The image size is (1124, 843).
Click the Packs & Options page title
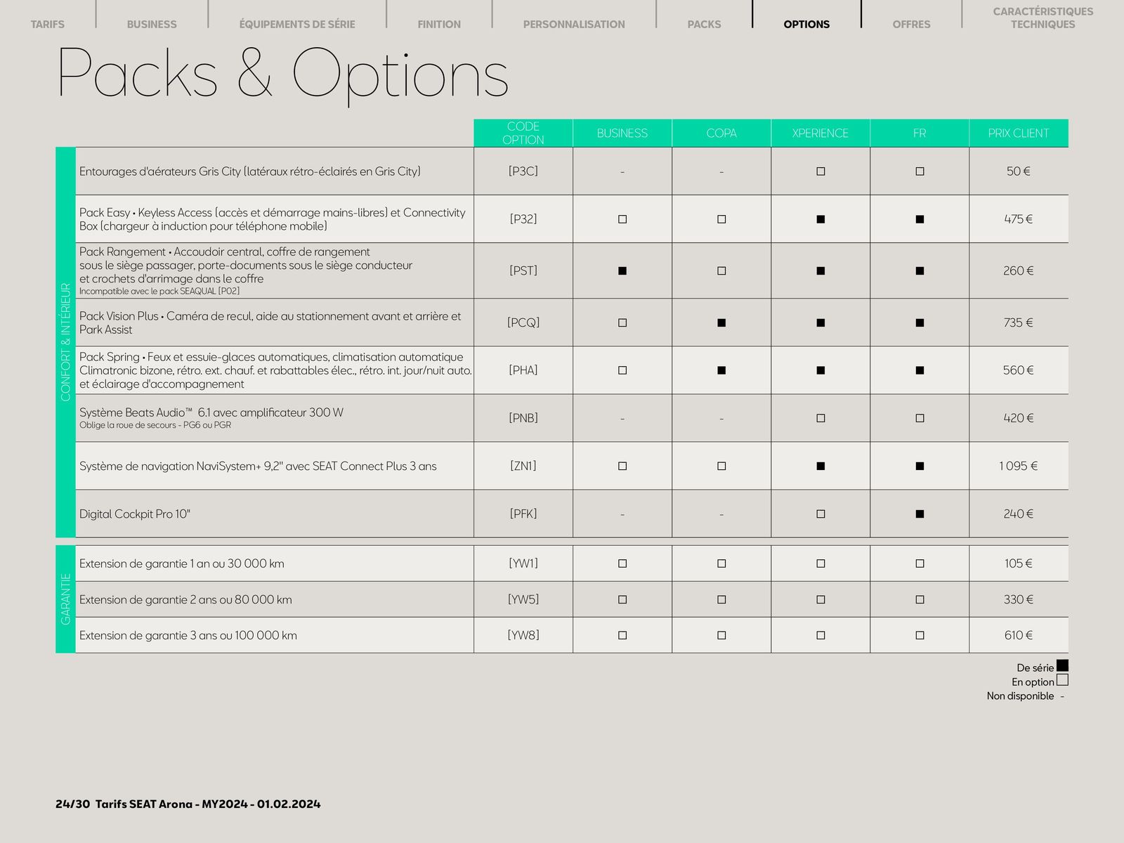pos(282,75)
